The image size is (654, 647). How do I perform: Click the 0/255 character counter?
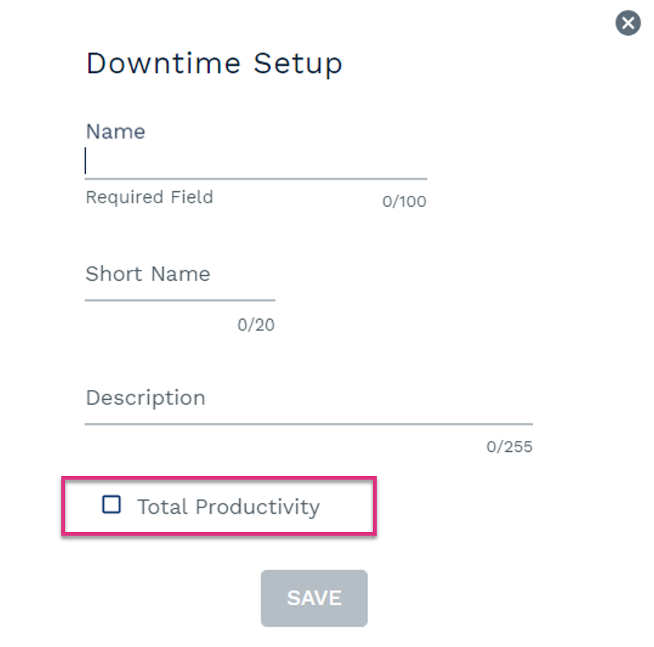[x=509, y=447]
